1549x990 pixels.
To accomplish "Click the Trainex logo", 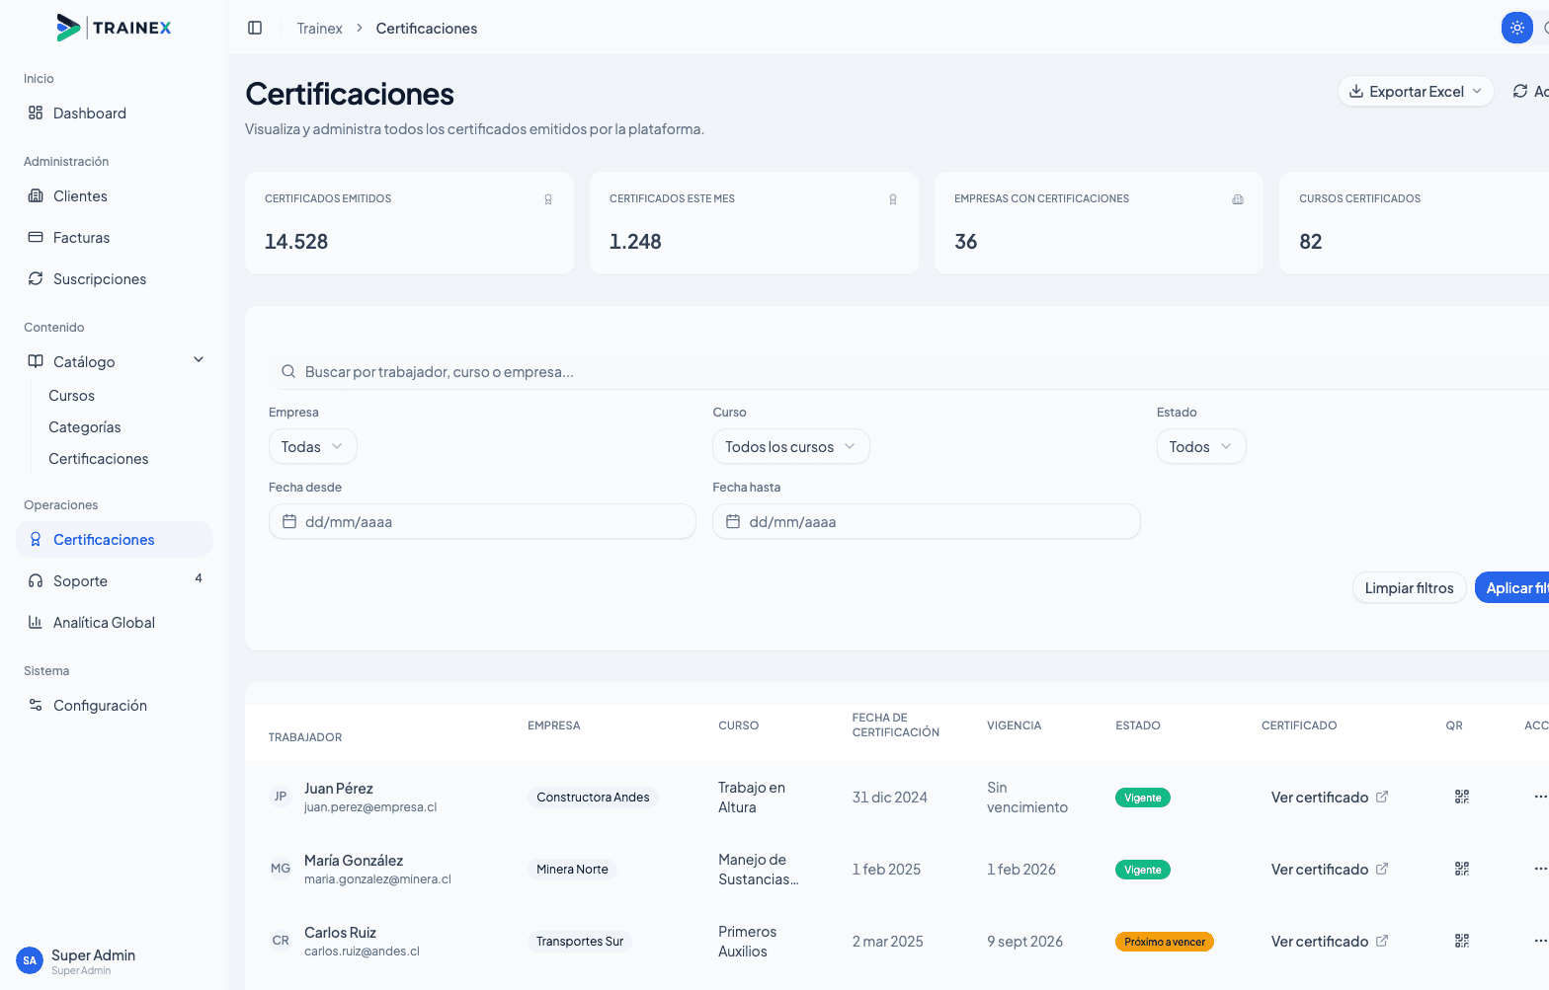I will [114, 28].
